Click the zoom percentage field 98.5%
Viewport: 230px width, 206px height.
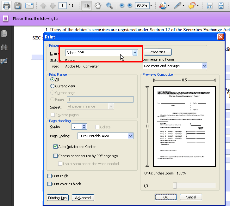(x=142, y=6)
